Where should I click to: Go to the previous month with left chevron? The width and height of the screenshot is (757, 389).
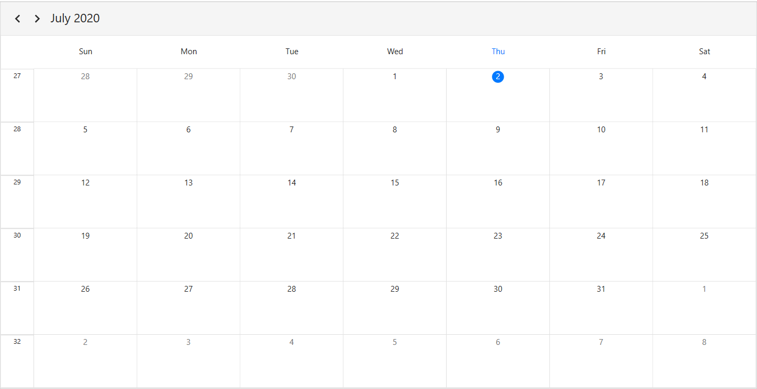click(x=18, y=19)
